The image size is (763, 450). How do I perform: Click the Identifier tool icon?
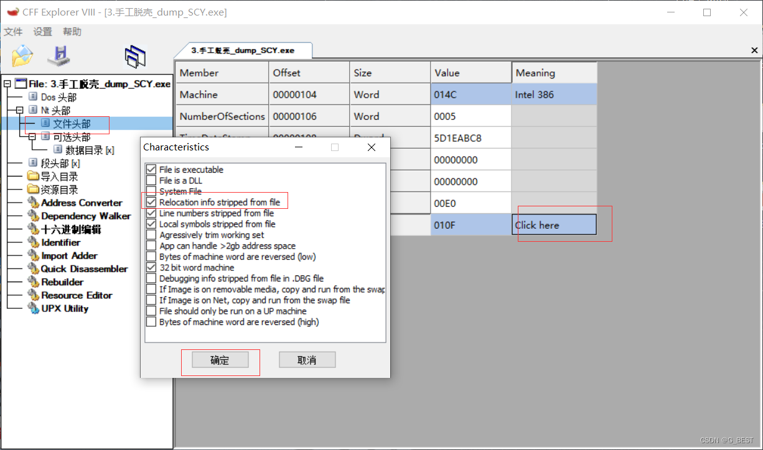coord(33,242)
